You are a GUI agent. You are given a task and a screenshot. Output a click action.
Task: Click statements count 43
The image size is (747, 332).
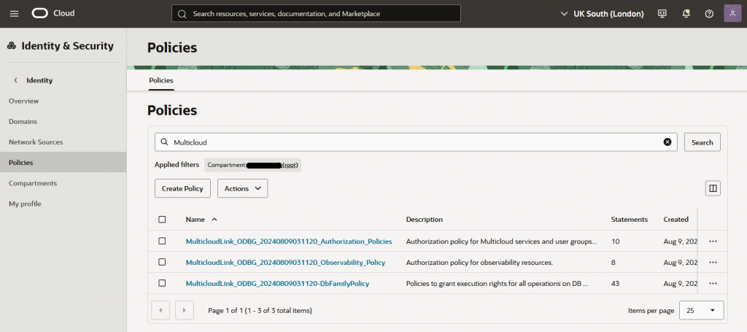point(615,283)
